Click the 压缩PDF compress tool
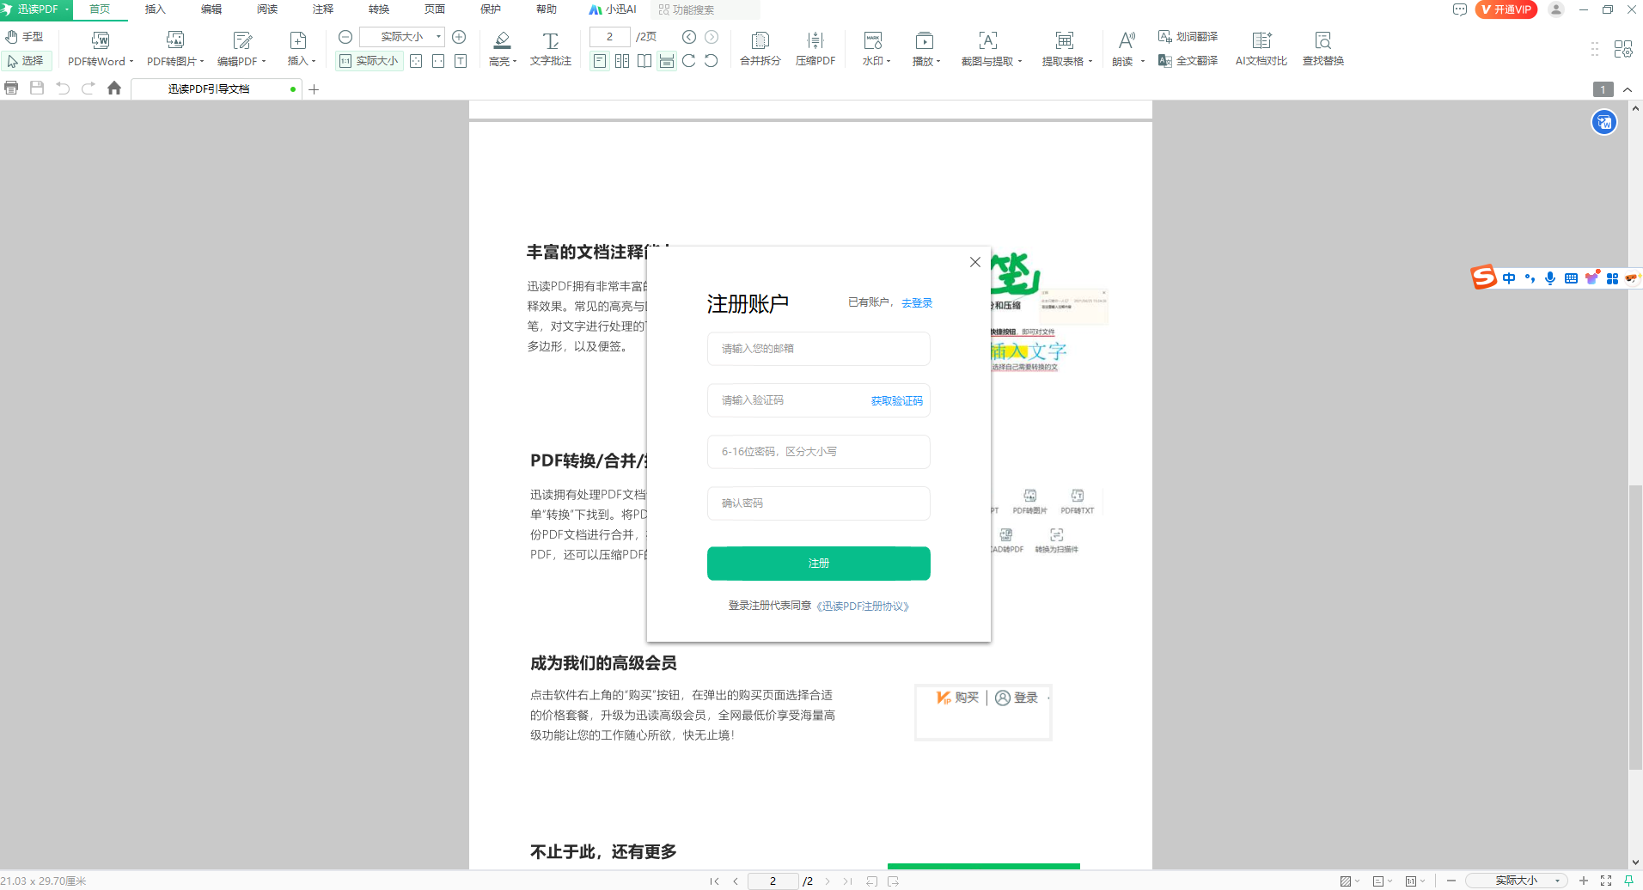 (813, 47)
